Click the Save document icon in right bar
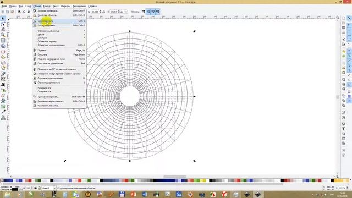Screen dimensions: 352x198 click(x=344, y=28)
